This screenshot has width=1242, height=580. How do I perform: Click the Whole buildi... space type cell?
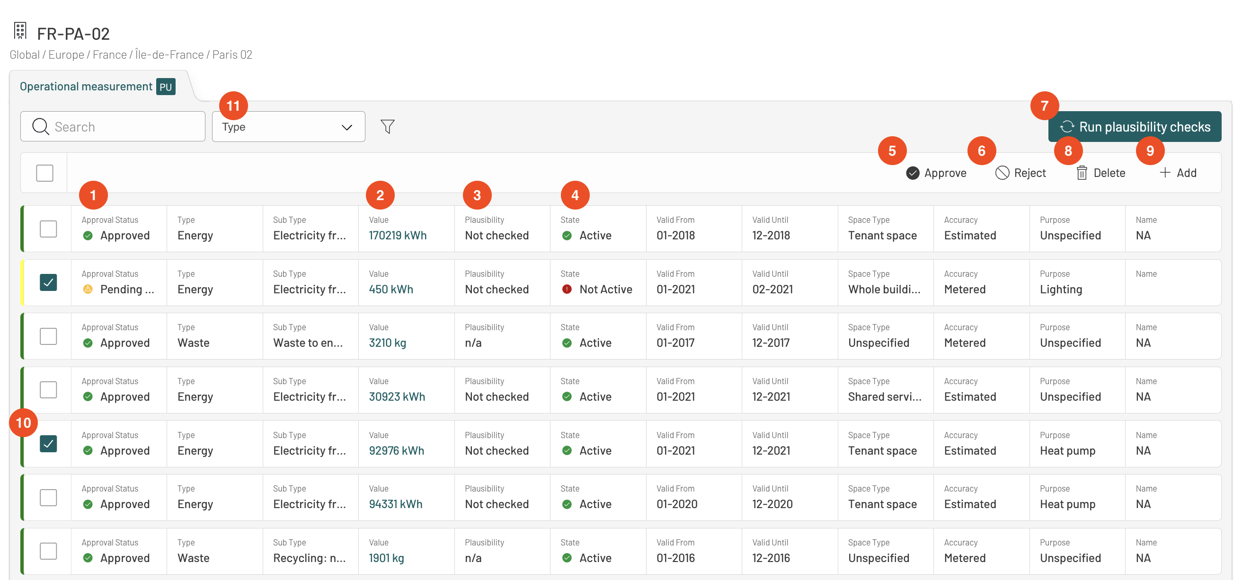885,282
